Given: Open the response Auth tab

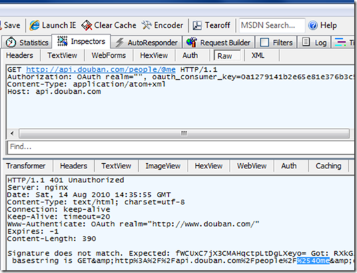Looking at the screenshot, I should (289, 166).
